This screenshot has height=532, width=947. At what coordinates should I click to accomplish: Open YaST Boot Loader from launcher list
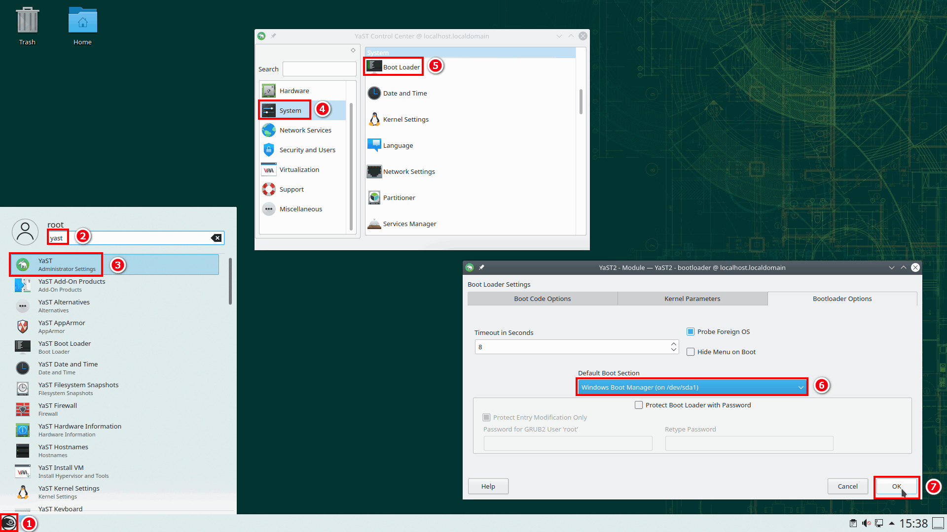[x=114, y=347]
